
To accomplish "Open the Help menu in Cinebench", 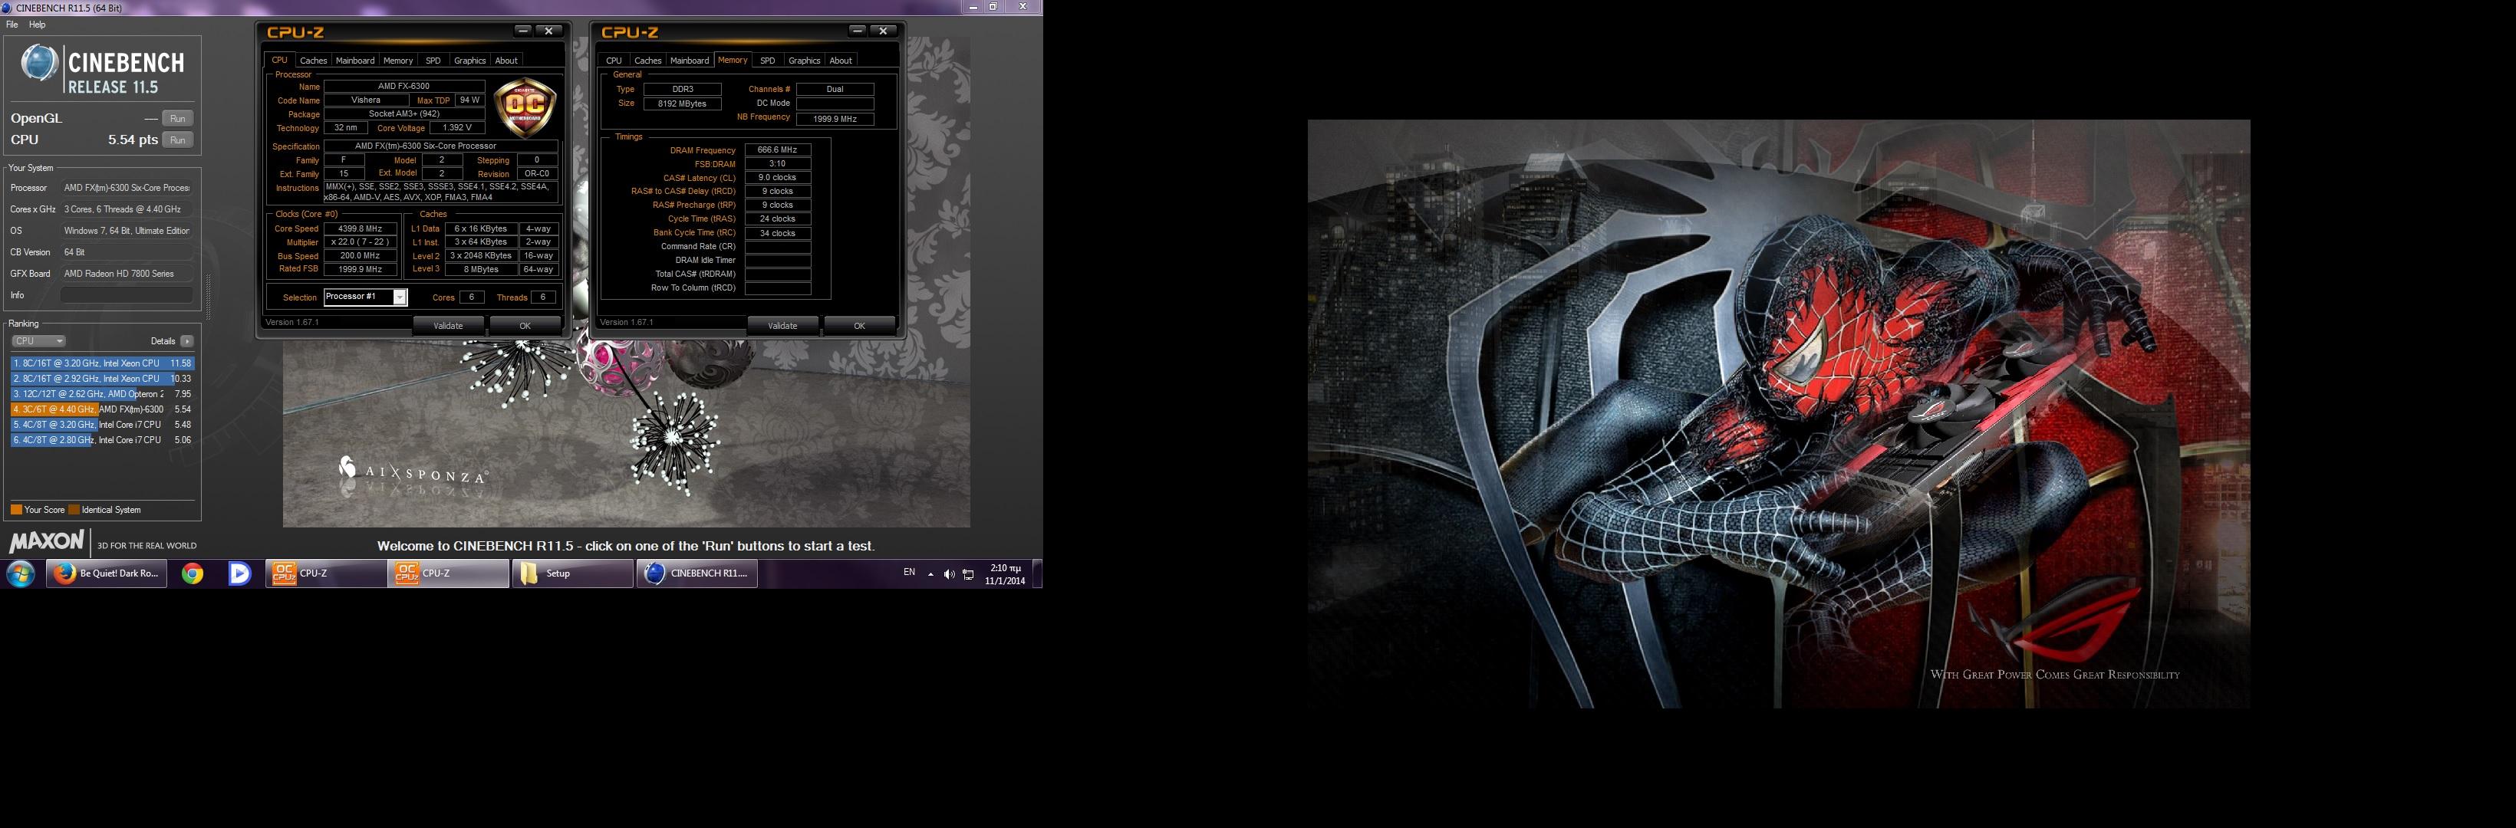I will (37, 25).
